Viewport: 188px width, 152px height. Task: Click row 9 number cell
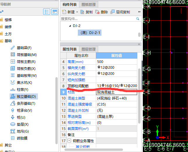[x=64, y=92]
